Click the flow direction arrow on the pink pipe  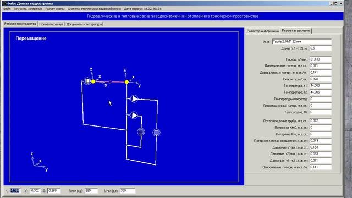click(x=110, y=82)
